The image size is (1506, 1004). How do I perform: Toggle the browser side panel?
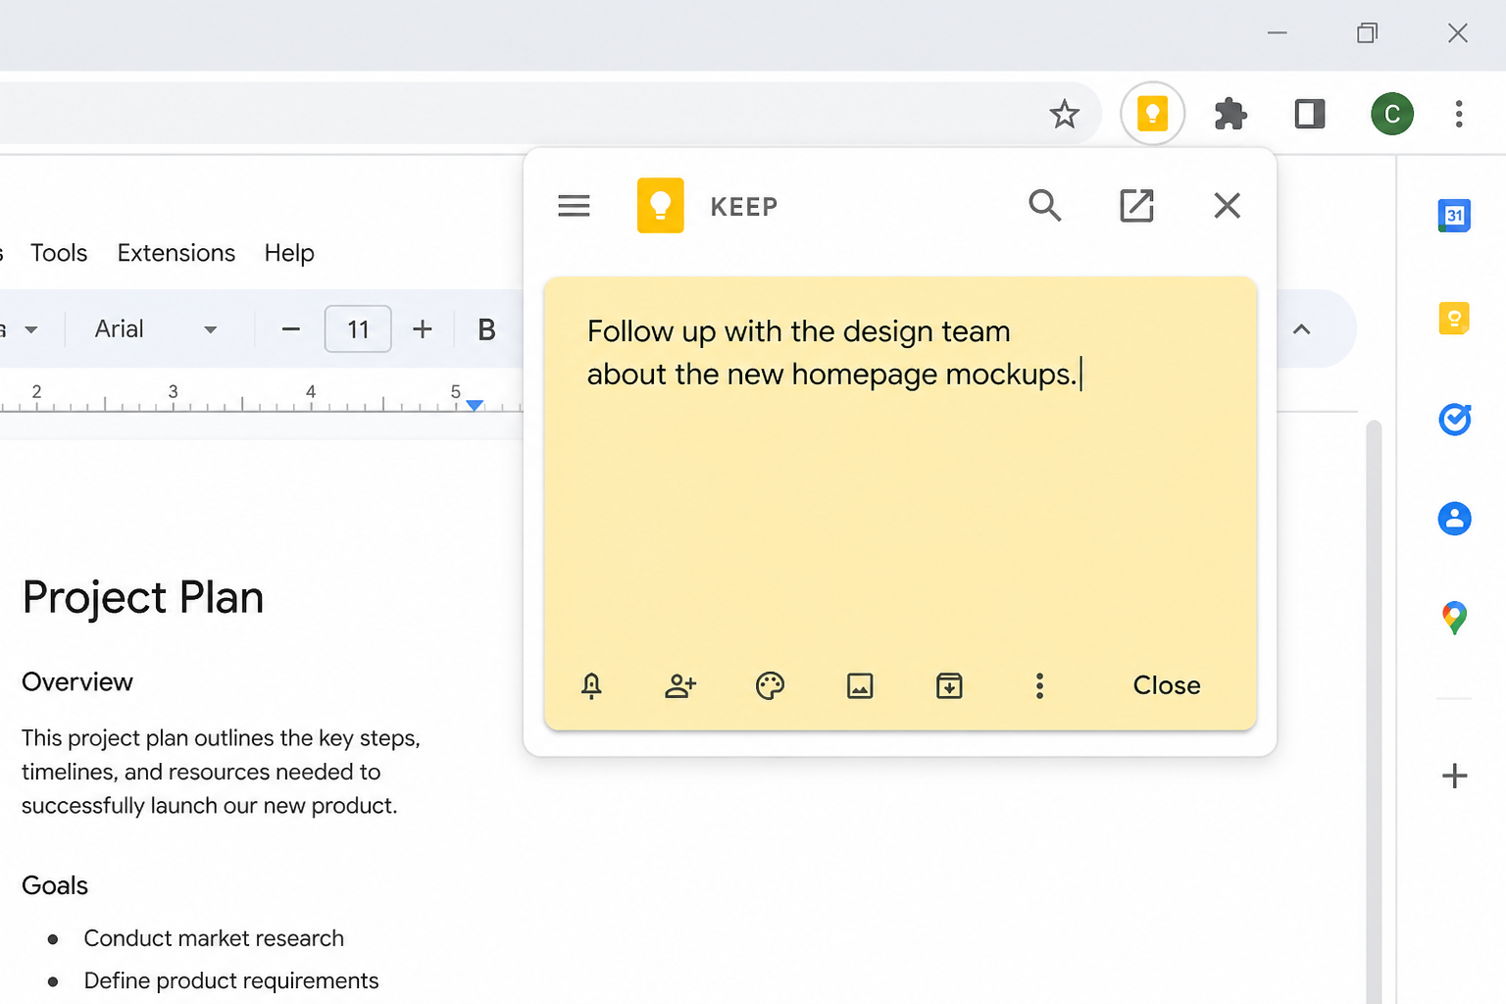tap(1310, 114)
